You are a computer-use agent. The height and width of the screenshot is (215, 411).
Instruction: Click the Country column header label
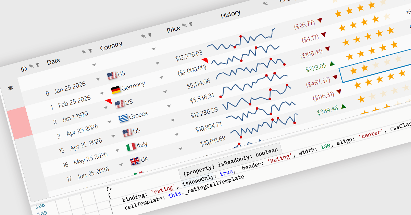coord(111,45)
